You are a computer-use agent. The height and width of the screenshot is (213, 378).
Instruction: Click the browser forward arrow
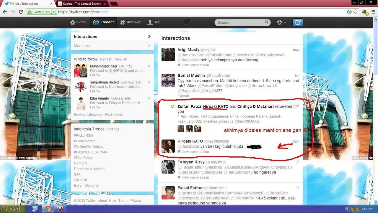point(13,12)
